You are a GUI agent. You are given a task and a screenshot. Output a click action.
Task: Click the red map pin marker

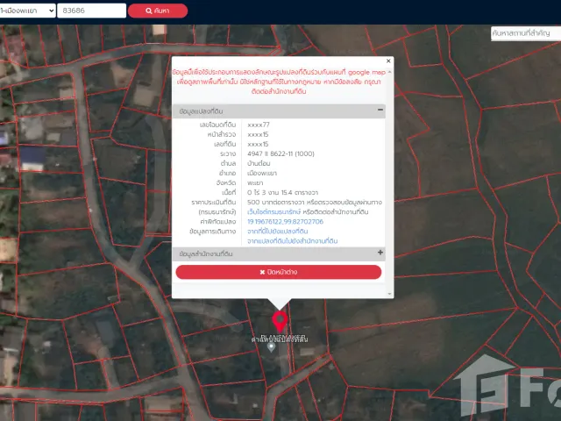(x=280, y=321)
